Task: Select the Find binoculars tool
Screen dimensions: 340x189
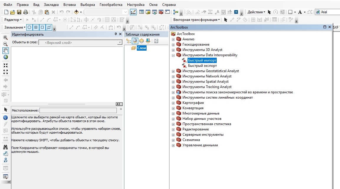Action: point(5,147)
